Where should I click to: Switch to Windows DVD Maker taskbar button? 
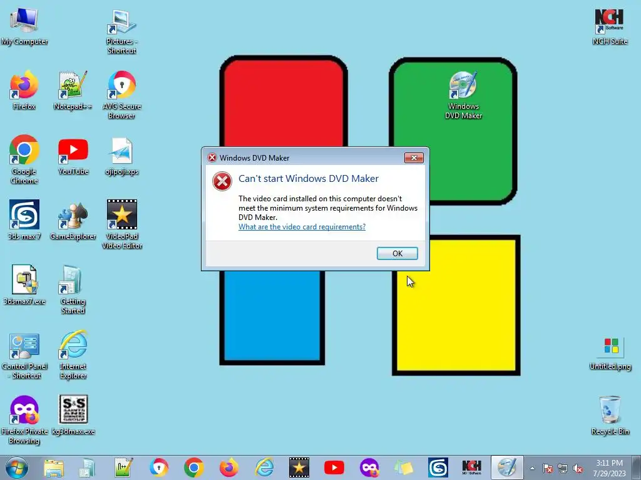tap(507, 467)
